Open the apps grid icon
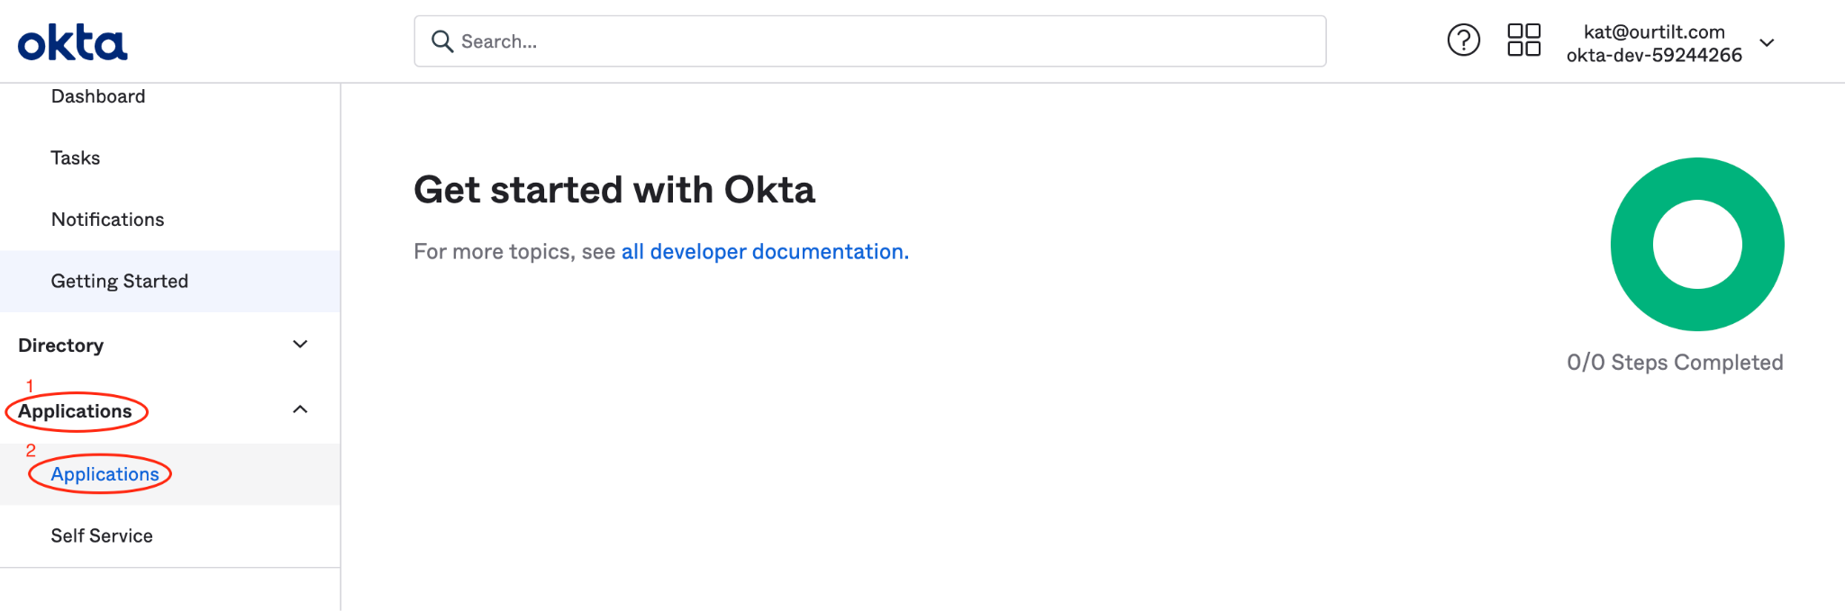 pos(1523,40)
